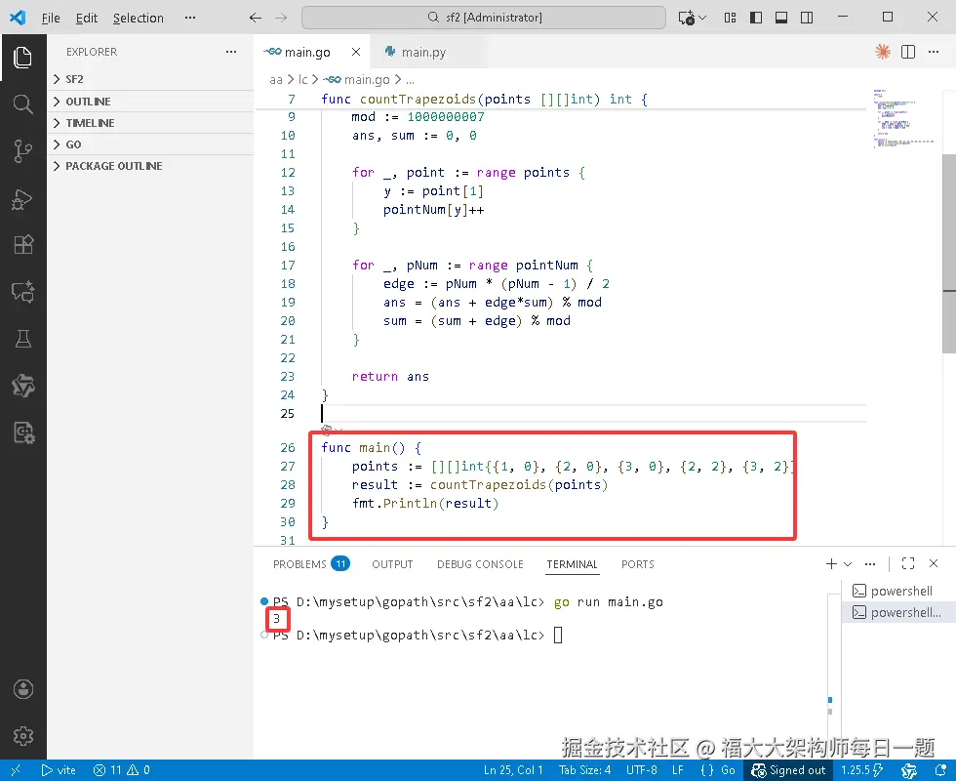Open editor More Actions ellipsis
956x781 pixels.
click(934, 52)
